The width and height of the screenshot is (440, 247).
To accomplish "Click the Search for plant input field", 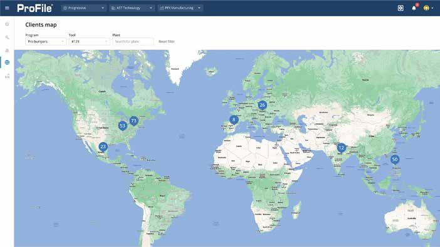I will coord(133,41).
